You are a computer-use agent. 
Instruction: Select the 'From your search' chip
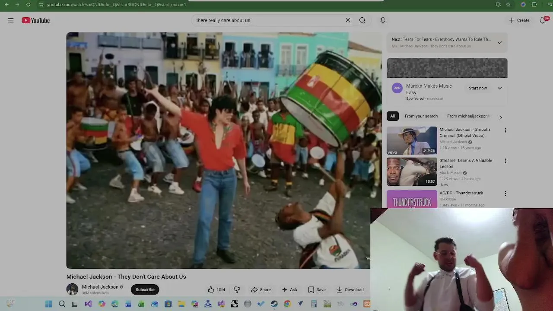(x=421, y=116)
